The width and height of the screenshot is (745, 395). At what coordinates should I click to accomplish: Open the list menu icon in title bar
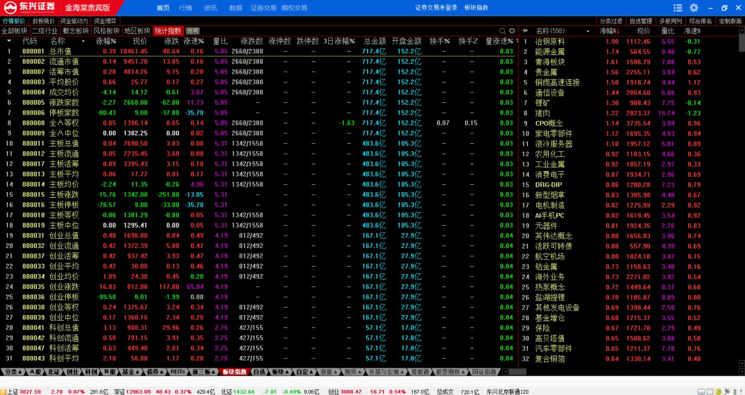[x=678, y=8]
